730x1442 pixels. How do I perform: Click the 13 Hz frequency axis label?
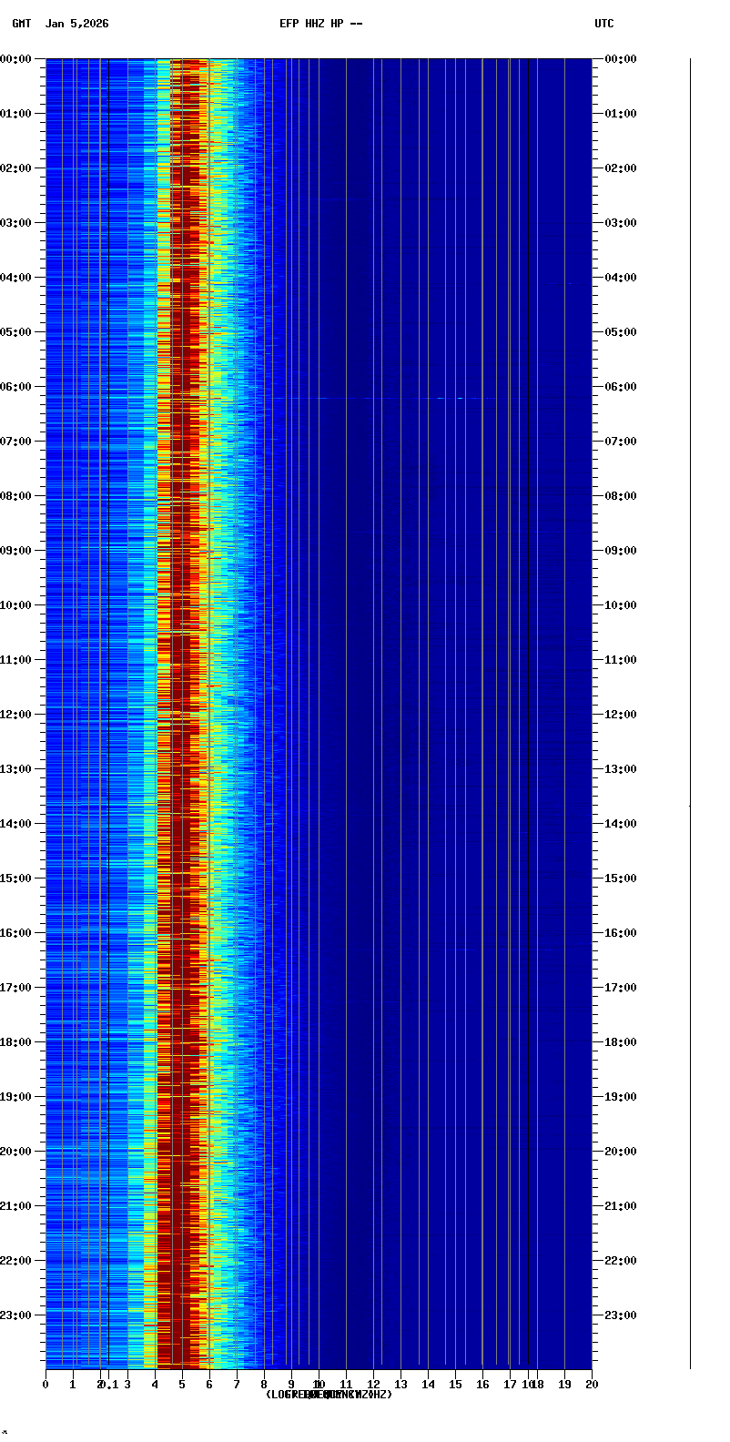tap(400, 1385)
